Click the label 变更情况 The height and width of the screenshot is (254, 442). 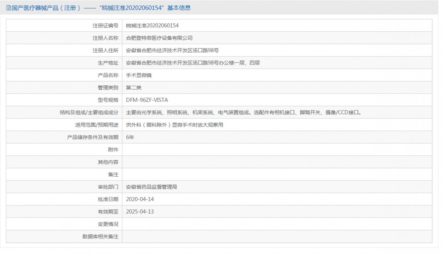pos(108,224)
